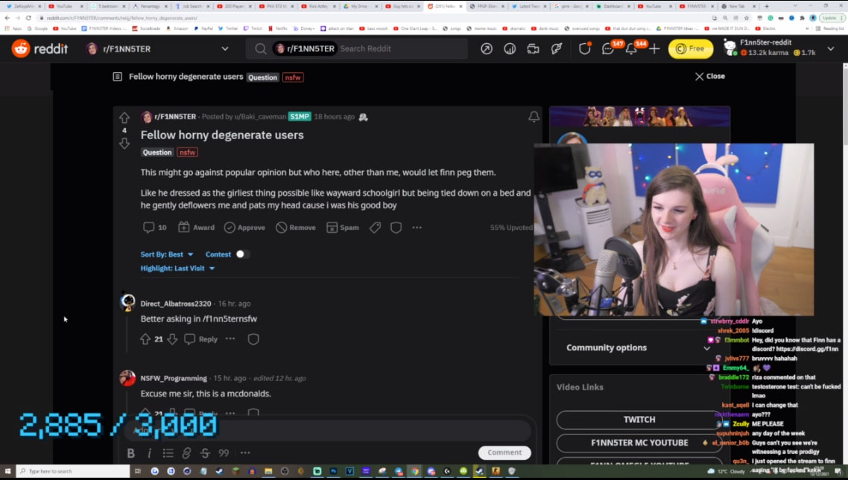Viewport: 848px width, 480px height.
Task: Click the browser address bar
Action: point(373,18)
